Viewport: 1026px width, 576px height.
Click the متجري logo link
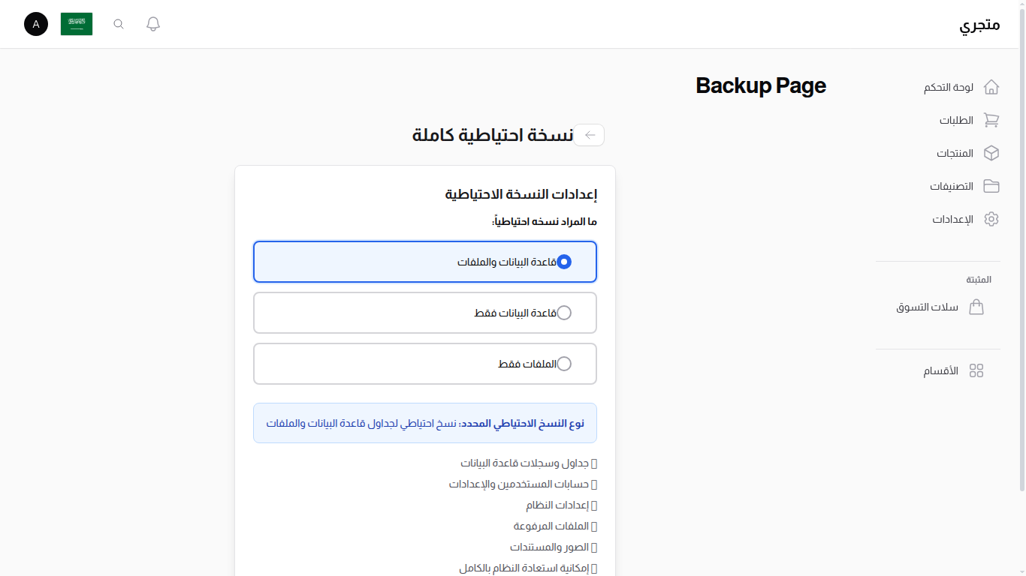980,24
